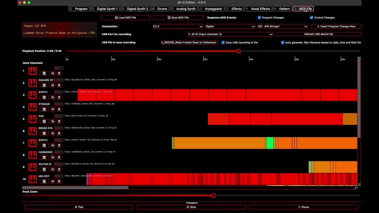This screenshot has height=213, width=379.
Task: Stop playback with the Stop button
Action: 191,207
